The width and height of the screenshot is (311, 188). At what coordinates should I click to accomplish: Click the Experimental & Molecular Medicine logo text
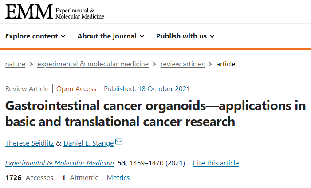[80, 13]
